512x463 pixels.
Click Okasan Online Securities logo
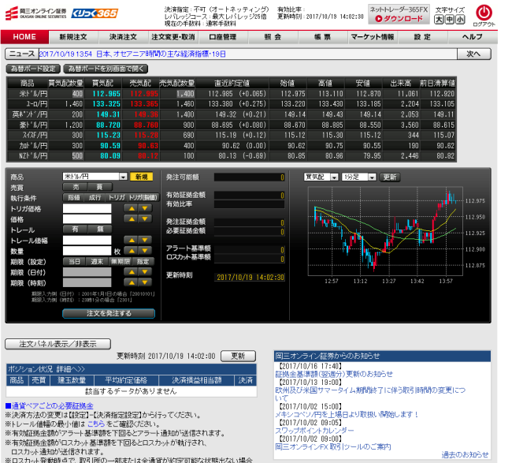(36, 13)
